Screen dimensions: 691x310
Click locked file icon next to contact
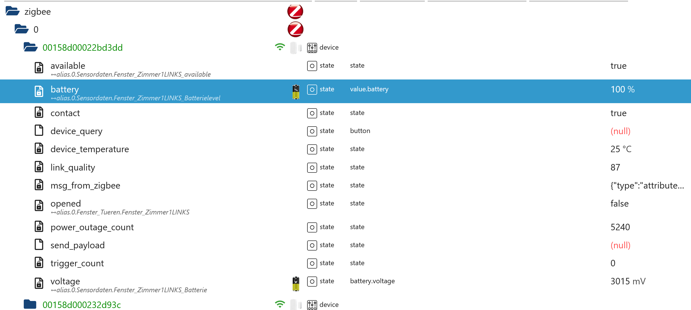click(39, 113)
